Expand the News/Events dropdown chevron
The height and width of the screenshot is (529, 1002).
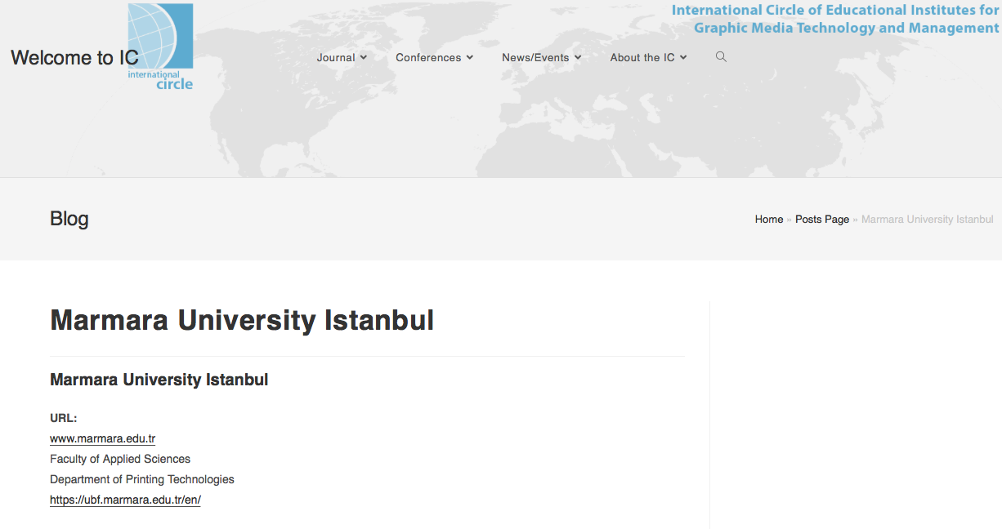[577, 58]
